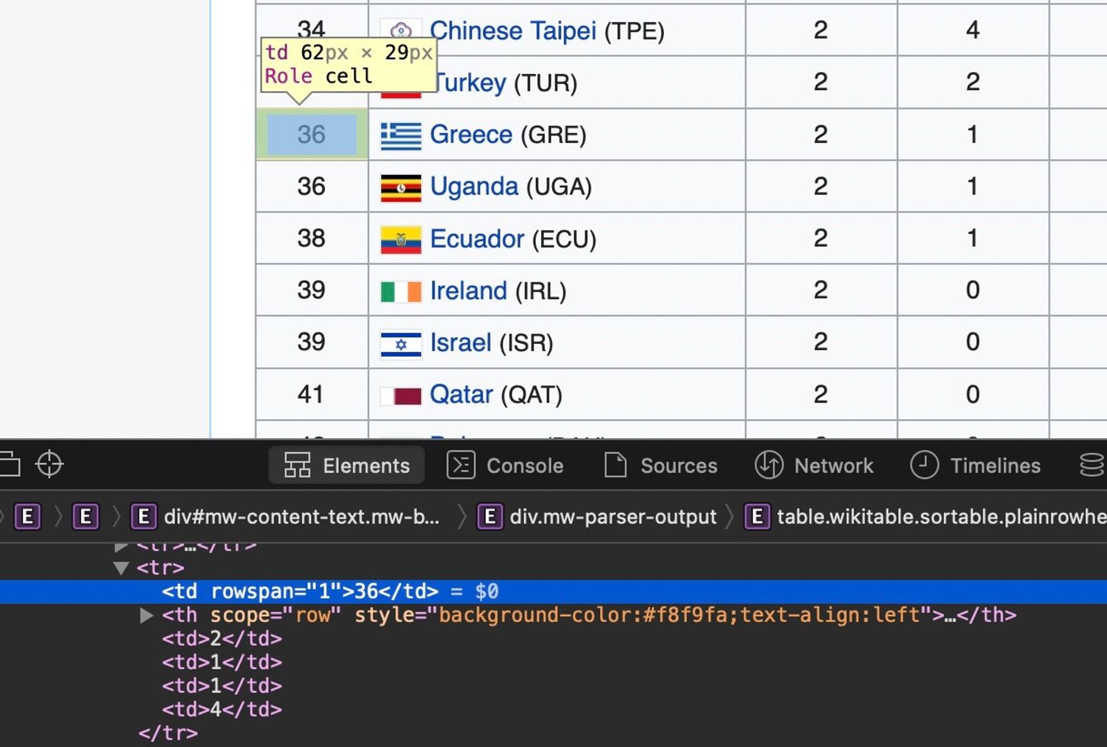Expand the th scope row element
This screenshot has height=747, width=1107.
coord(146,616)
